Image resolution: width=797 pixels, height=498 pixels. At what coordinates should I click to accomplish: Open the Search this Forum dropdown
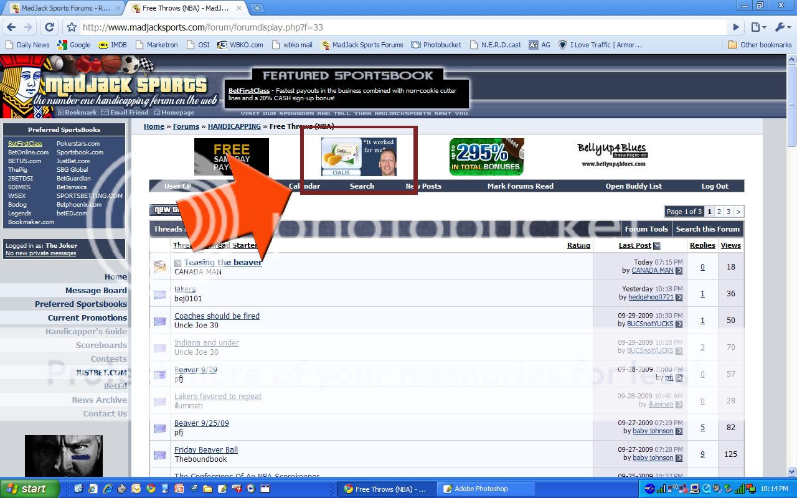coord(708,229)
